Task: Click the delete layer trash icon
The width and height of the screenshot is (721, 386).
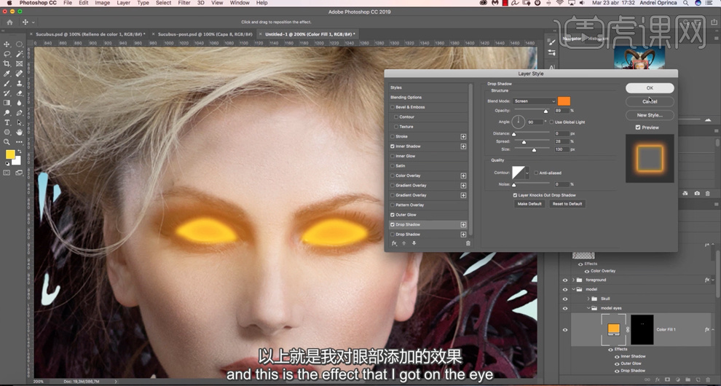Action: tap(707, 379)
